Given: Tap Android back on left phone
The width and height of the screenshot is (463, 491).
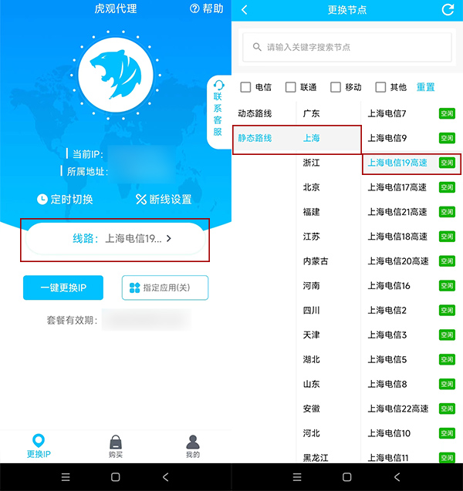Looking at the screenshot, I should coord(165,477).
